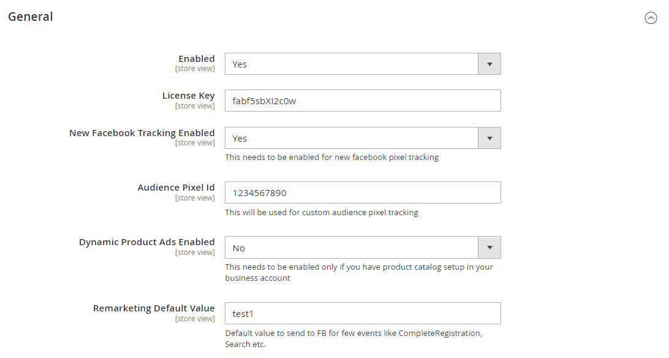Click the License Key label

(188, 96)
